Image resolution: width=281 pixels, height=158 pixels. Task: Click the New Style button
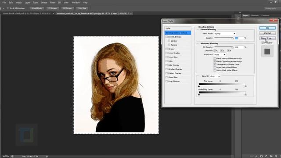tap(267, 38)
